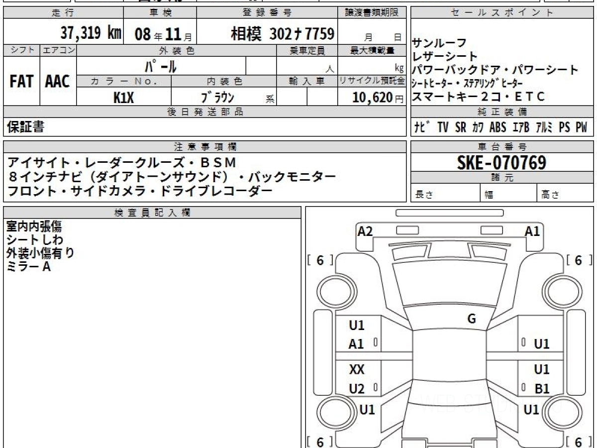Select the AAC air conditioner cell
This screenshot has height=448, width=597.
point(58,82)
